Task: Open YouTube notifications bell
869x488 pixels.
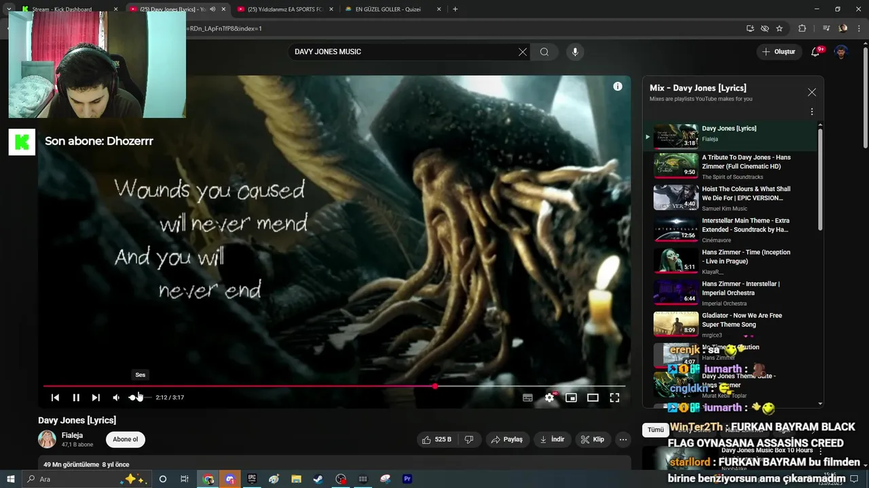Action: 815,52
